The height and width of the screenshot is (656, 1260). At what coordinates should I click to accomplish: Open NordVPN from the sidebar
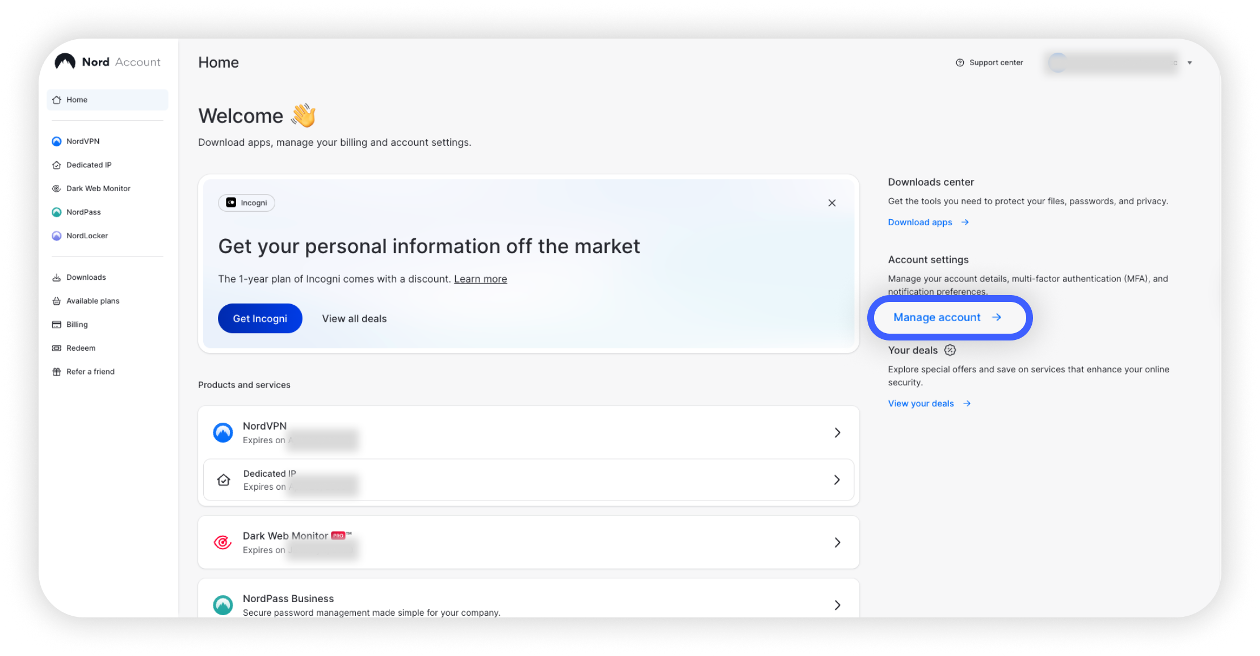click(x=82, y=141)
